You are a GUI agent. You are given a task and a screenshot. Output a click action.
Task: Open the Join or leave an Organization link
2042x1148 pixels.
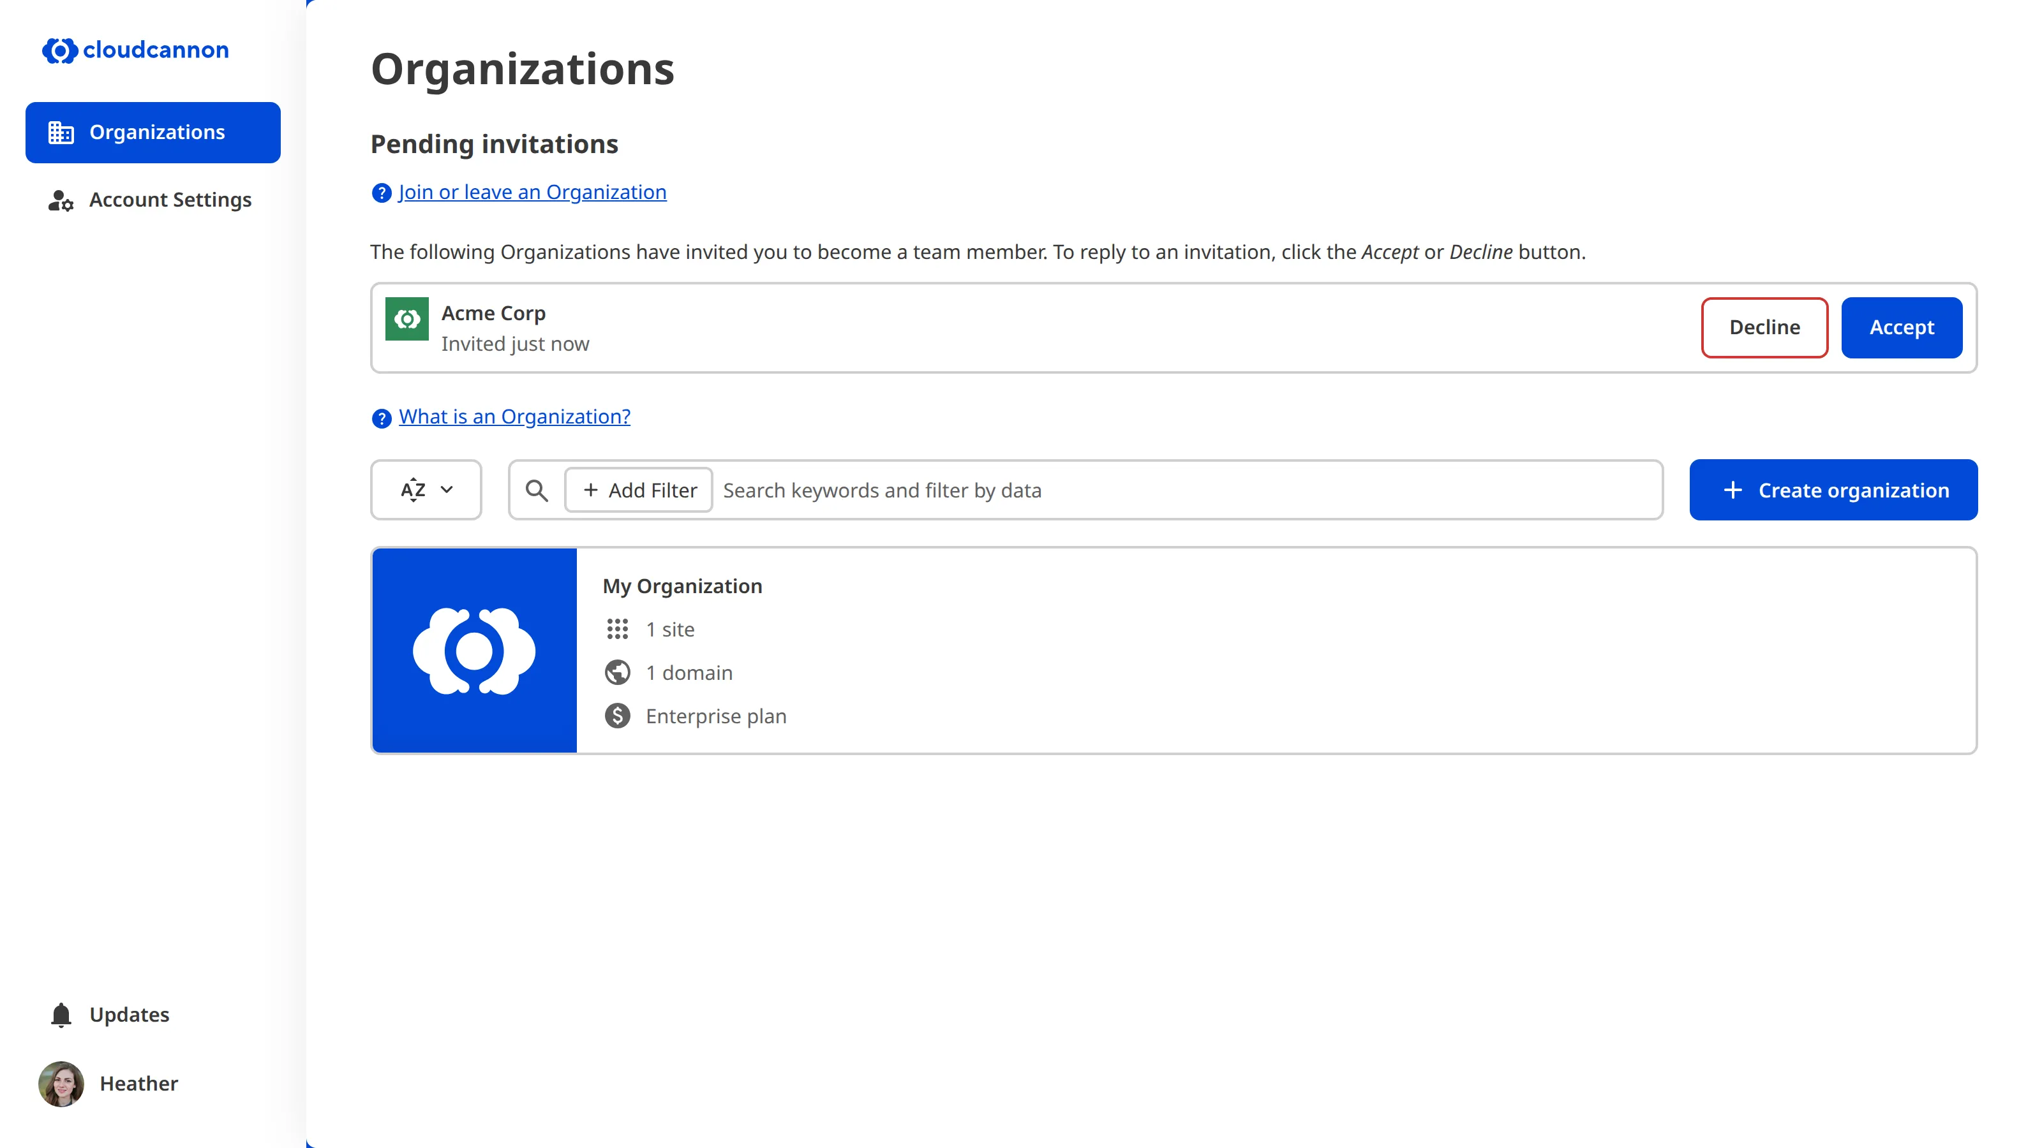point(532,192)
